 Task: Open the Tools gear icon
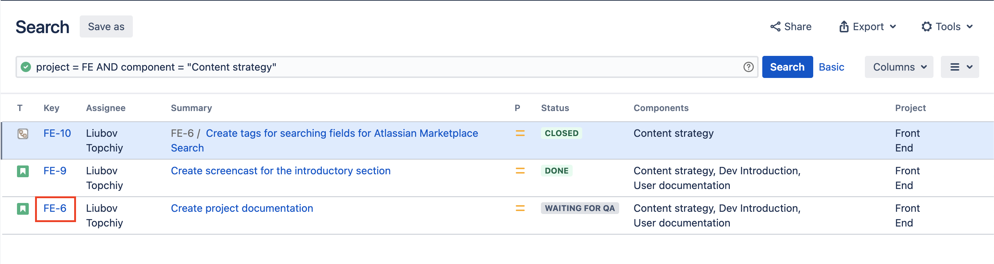coord(927,26)
